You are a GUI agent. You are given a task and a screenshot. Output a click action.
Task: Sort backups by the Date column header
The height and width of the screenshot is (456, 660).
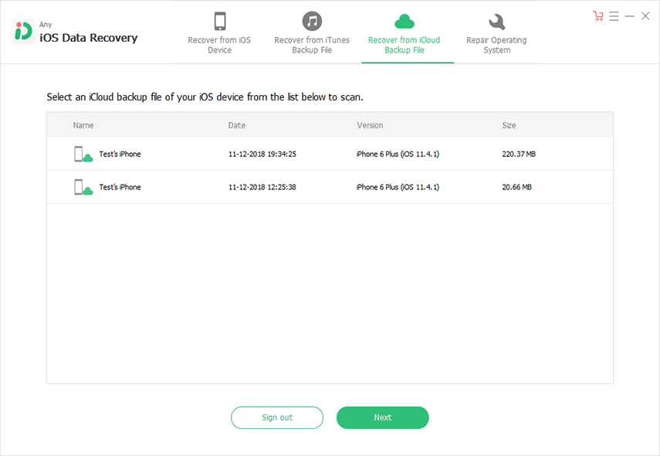(x=236, y=125)
